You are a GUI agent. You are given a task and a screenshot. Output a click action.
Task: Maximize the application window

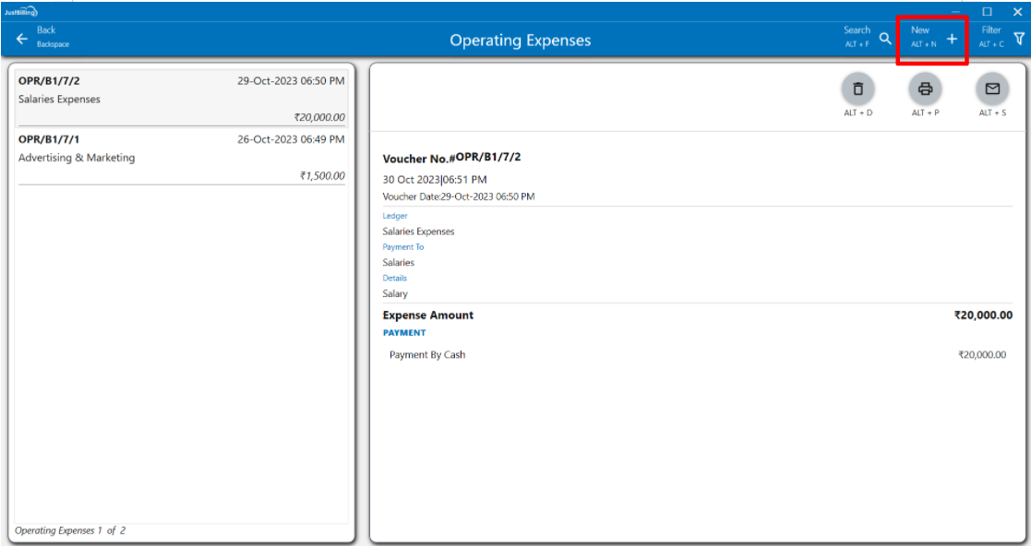(987, 12)
